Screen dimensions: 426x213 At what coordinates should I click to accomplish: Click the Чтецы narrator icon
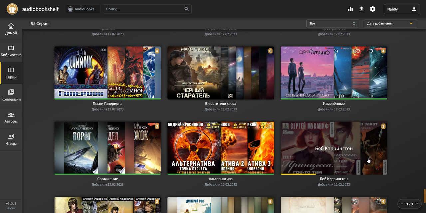pyautogui.click(x=11, y=137)
